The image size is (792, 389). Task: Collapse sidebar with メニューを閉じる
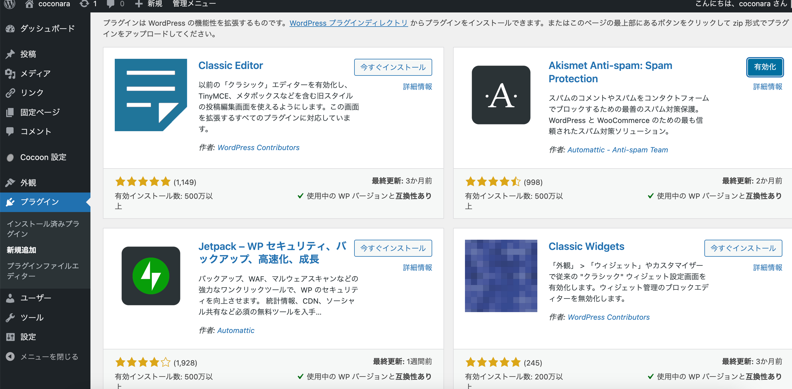click(49, 357)
